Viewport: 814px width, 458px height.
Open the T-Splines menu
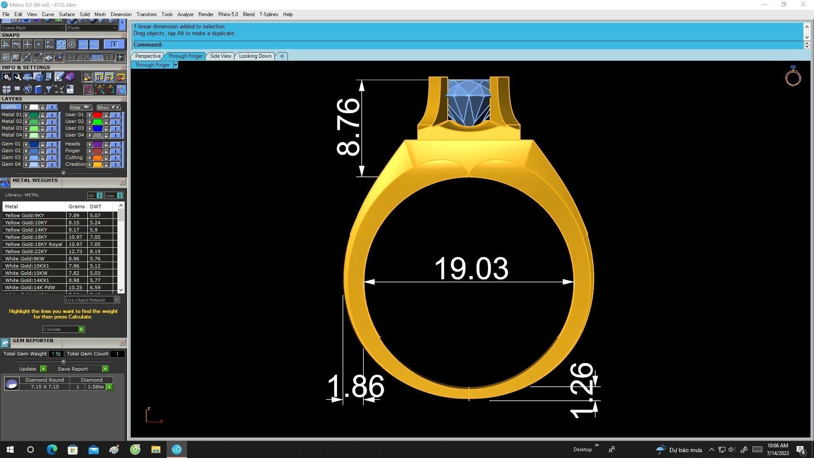coord(269,14)
